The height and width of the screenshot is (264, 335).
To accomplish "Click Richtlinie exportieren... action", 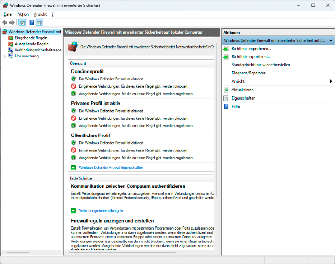I will click(x=251, y=57).
